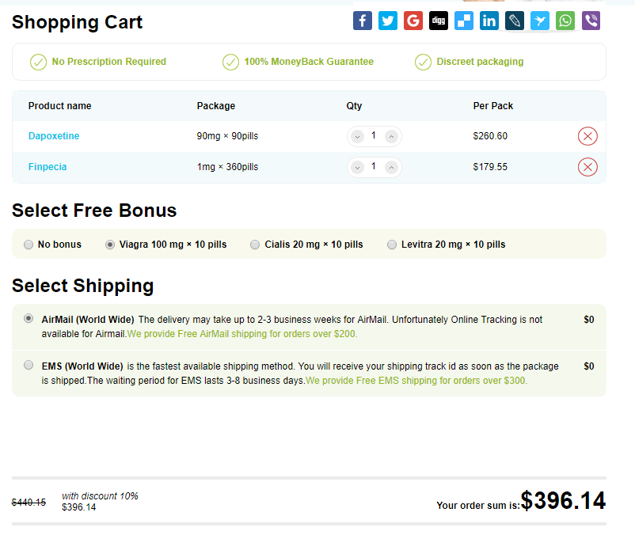Decrease Dapoxetine quantity
Viewport: 635px width, 535px height.
point(357,136)
